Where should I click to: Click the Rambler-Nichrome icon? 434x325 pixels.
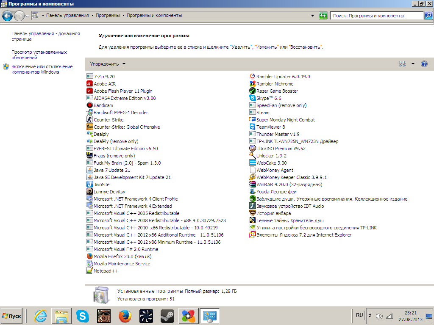point(252,84)
